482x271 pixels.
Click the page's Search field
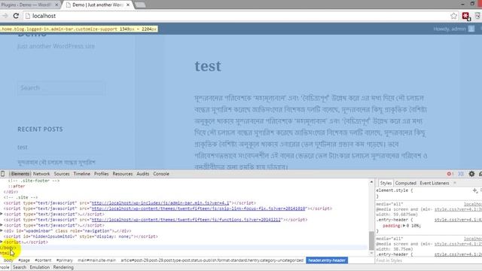click(61, 88)
